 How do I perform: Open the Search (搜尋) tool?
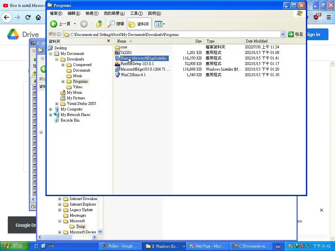[x=116, y=24]
